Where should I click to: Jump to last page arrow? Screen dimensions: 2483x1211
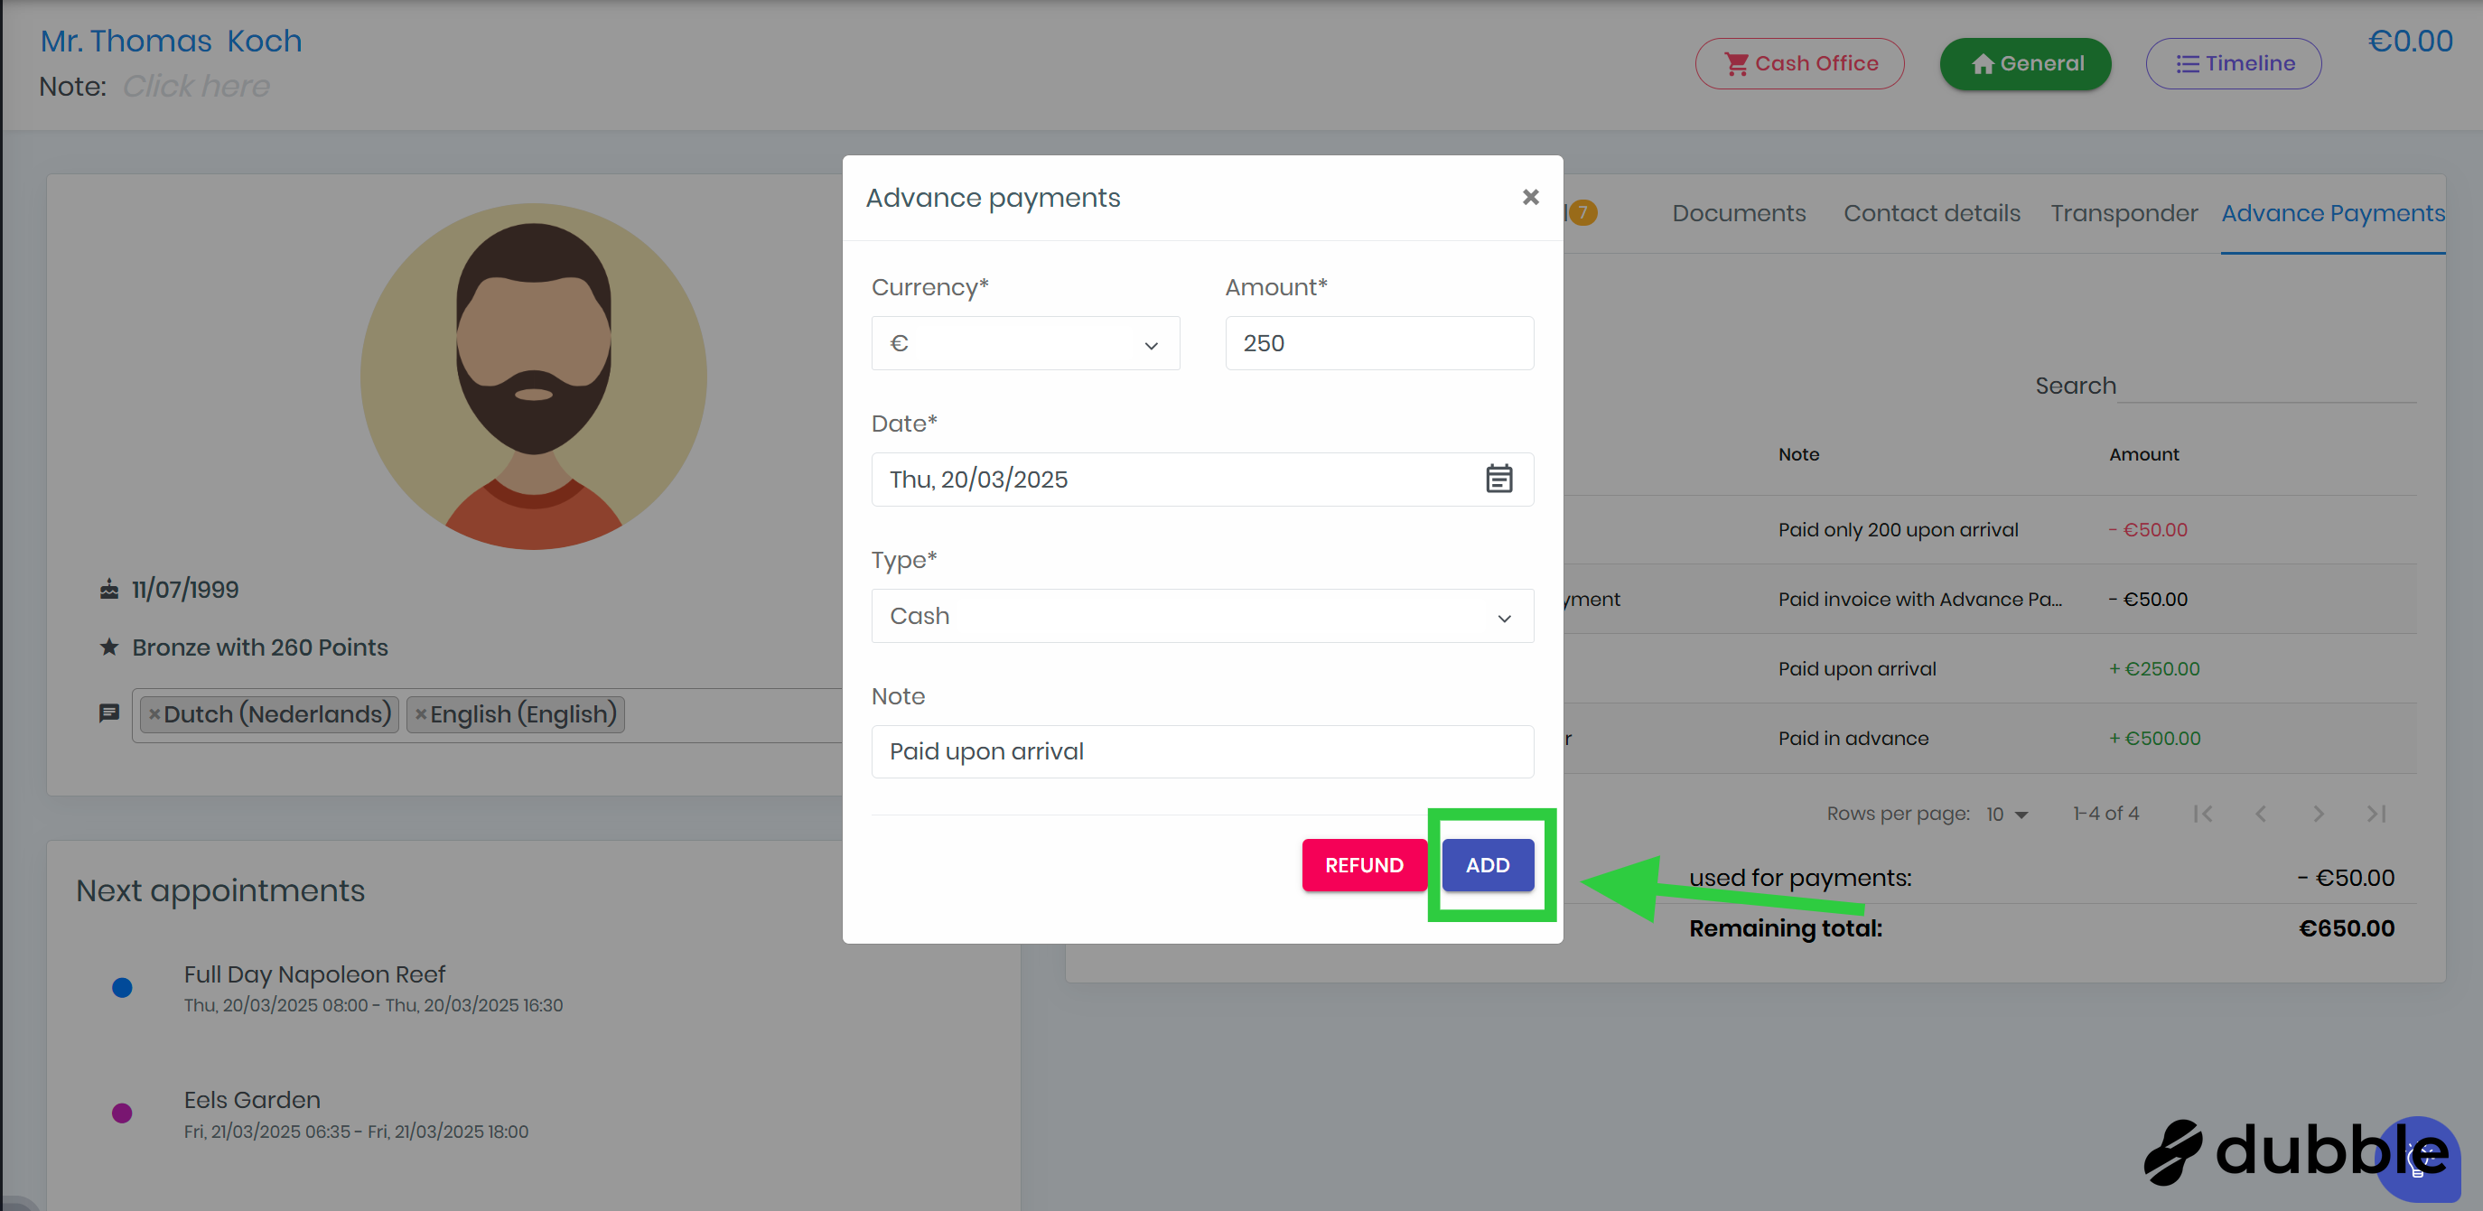(2376, 814)
